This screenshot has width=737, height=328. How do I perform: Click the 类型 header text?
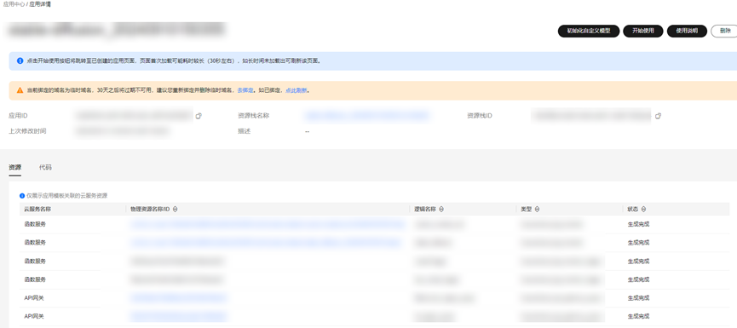[x=526, y=209]
